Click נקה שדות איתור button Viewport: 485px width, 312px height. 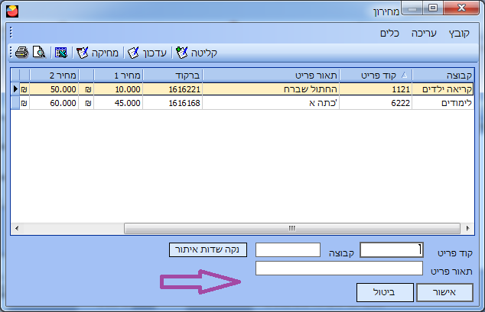tap(208, 249)
